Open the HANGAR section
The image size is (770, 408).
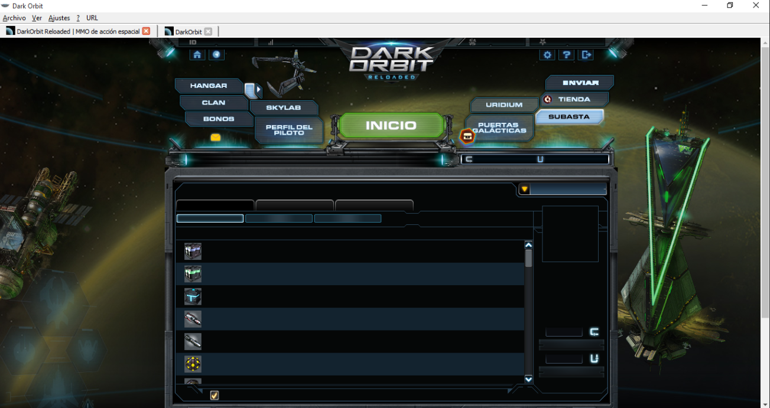(209, 86)
